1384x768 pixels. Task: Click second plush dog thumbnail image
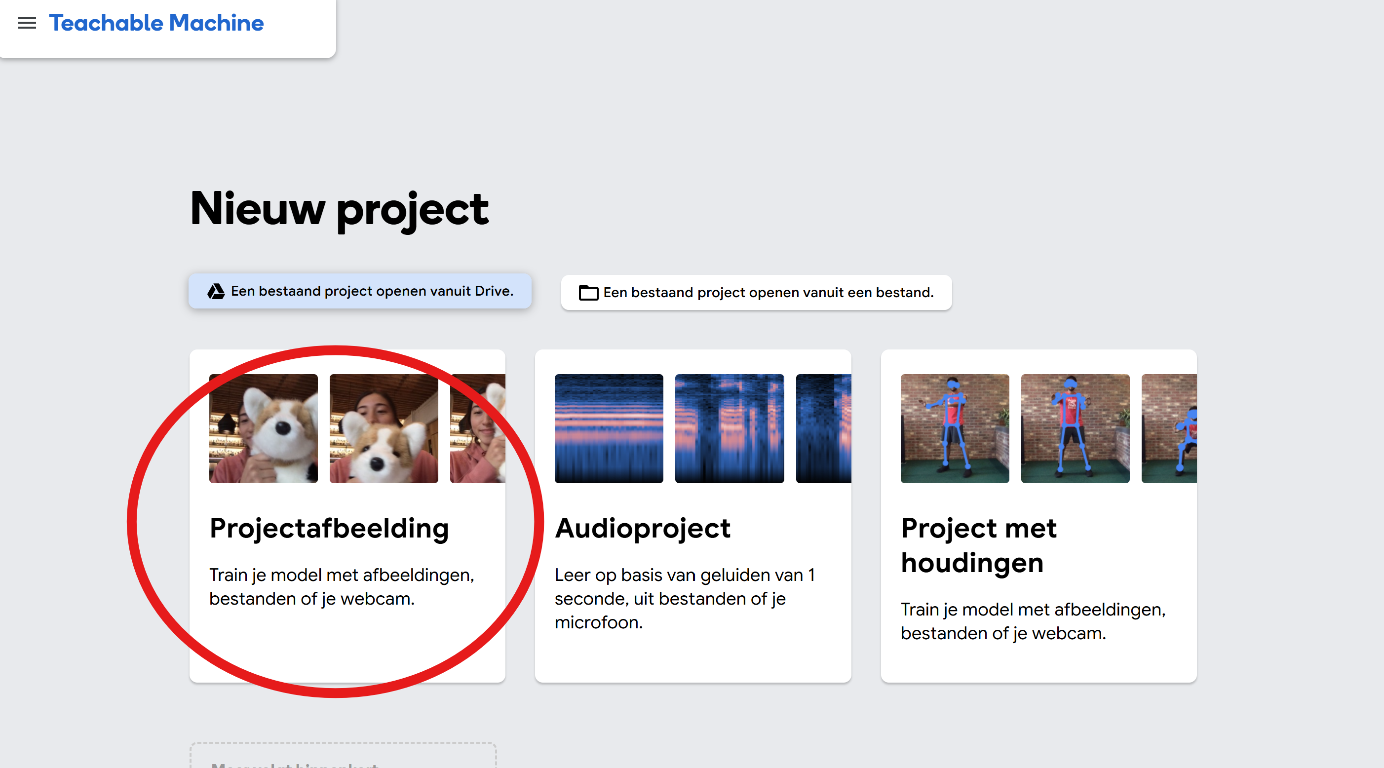coord(384,428)
